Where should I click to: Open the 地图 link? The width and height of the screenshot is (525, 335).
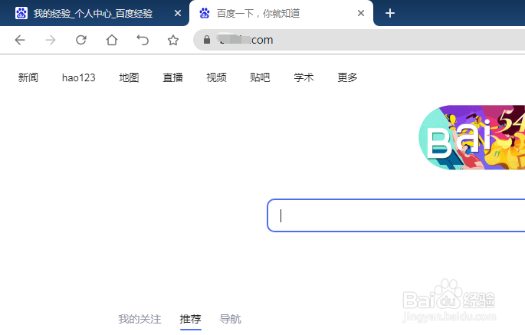click(129, 77)
